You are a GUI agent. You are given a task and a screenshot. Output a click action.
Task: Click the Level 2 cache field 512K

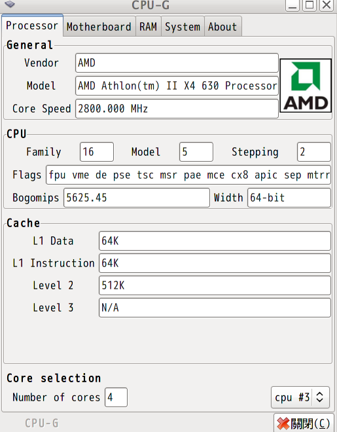[215, 285]
